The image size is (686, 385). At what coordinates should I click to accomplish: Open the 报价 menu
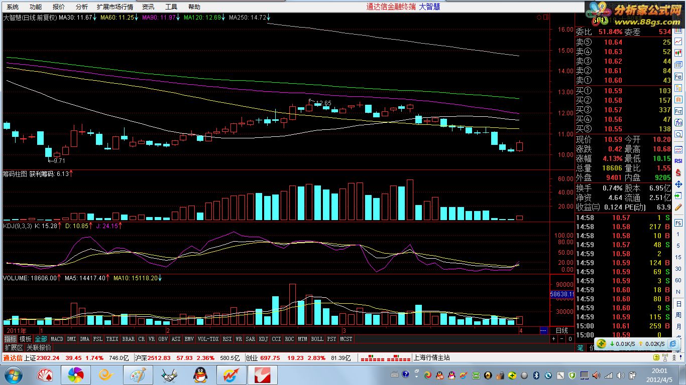(59, 7)
